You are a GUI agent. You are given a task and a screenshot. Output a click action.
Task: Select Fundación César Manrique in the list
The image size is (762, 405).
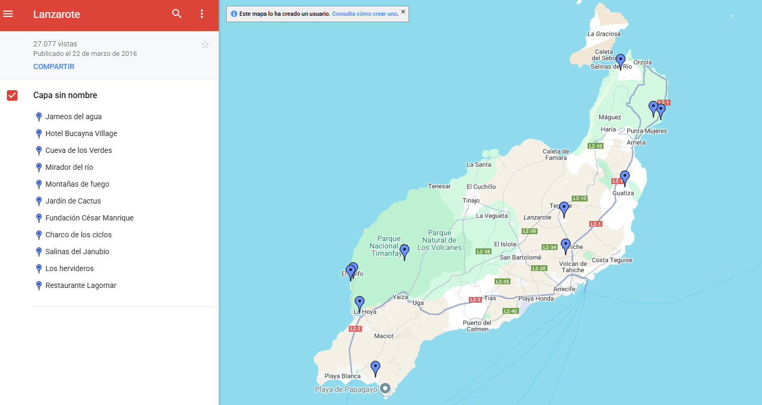point(89,218)
